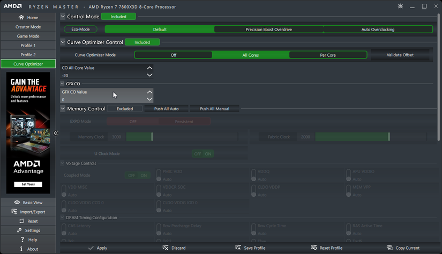Click the vertical scrollbar
This screenshot has width=442, height=254.
[x=439, y=77]
